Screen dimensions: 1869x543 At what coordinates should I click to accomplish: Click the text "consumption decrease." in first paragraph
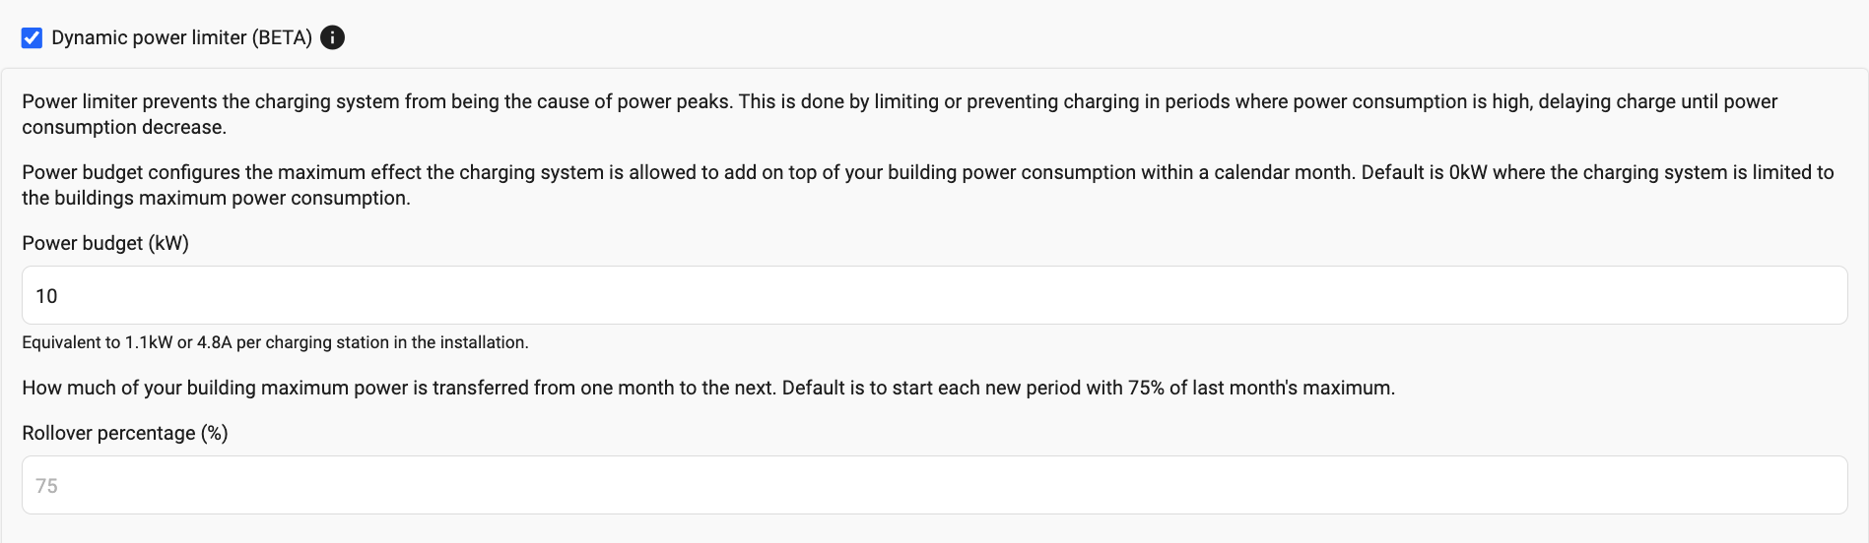coord(124,127)
